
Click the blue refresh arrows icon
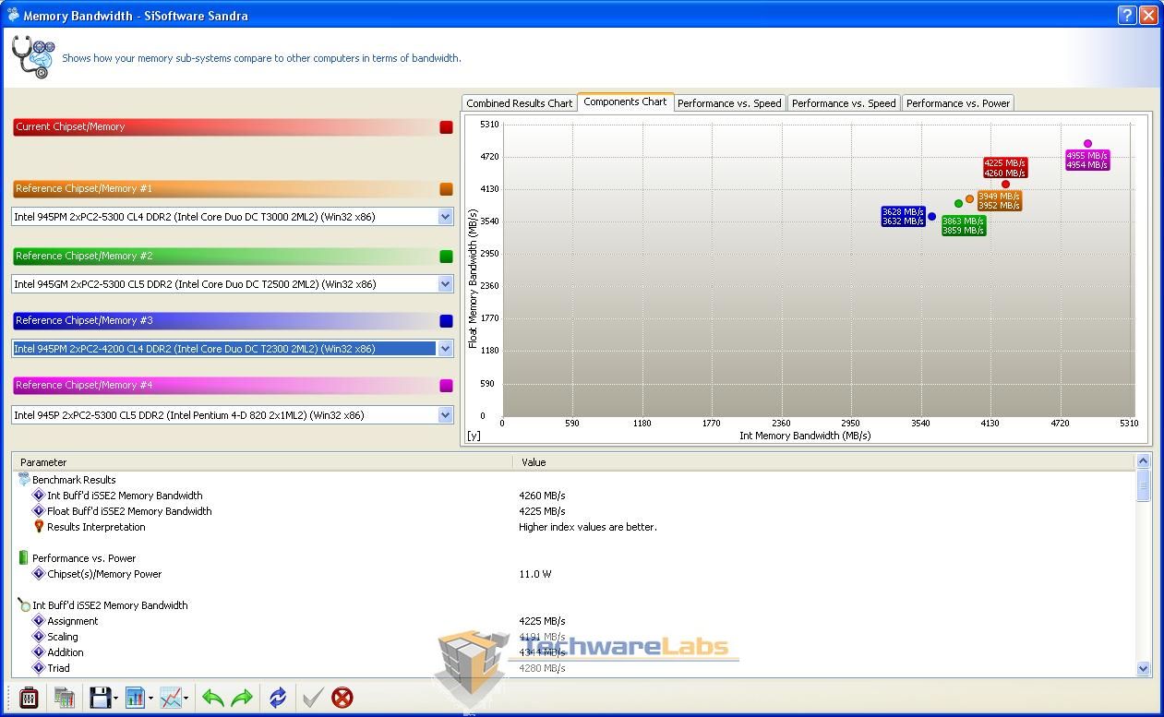coord(278,698)
